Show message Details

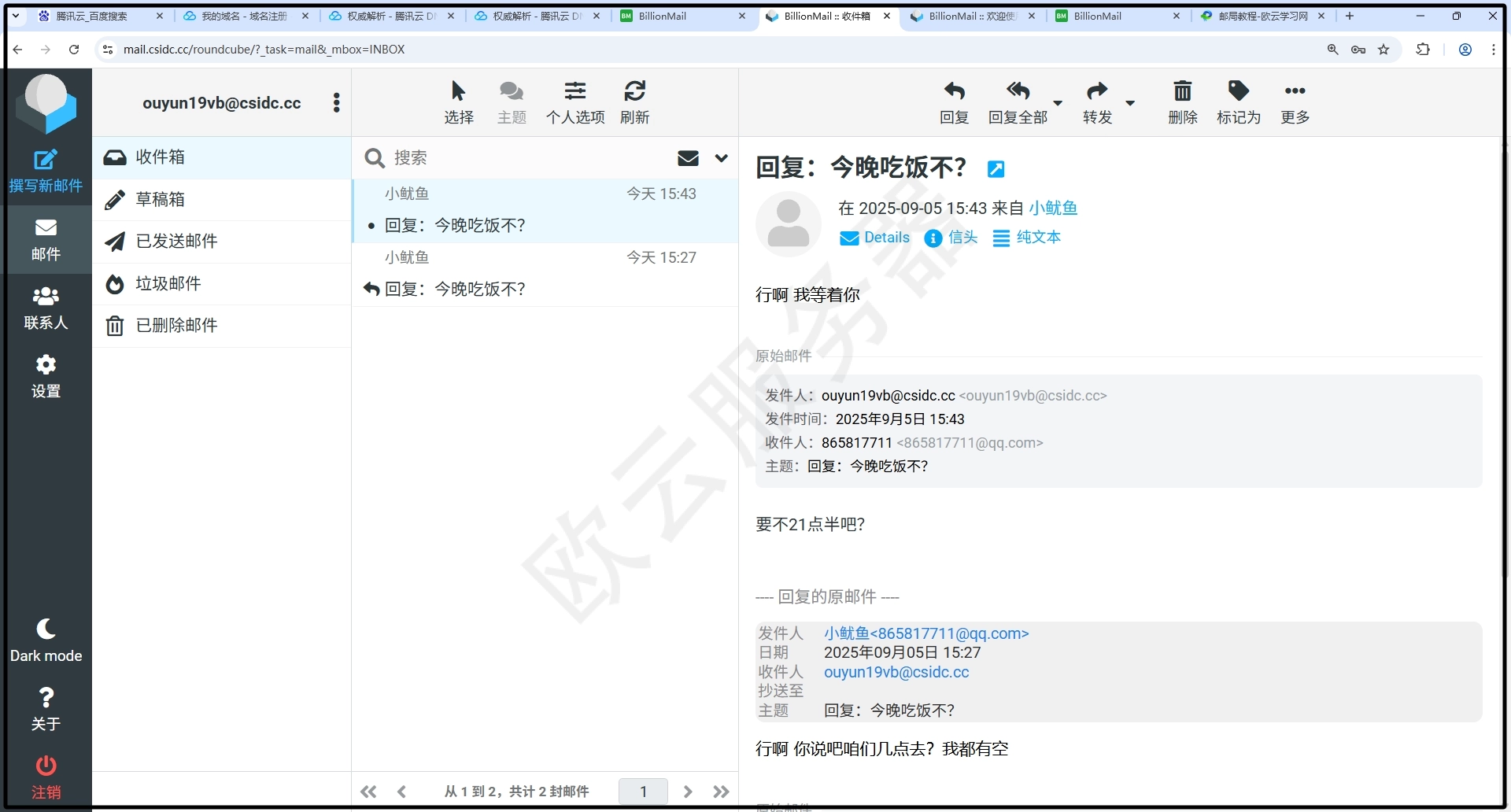coord(874,238)
